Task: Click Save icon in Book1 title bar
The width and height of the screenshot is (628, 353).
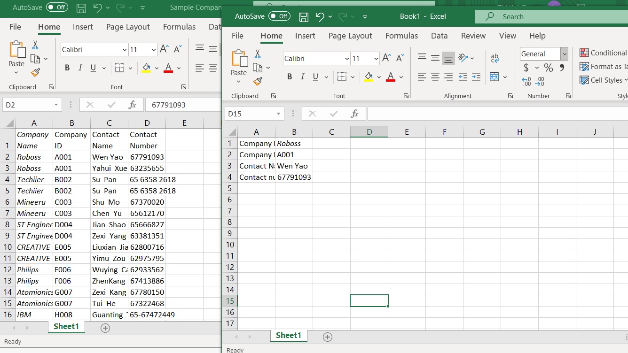Action: coord(304,17)
